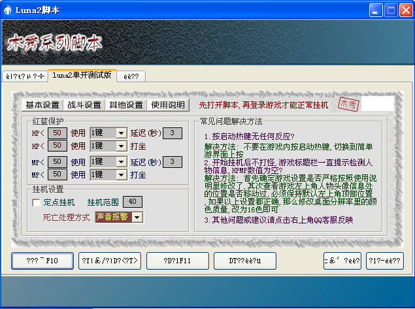Viewport: 415px width, 309px height.
Task: Open the garbled 'èè??' tab
Action: click(x=131, y=76)
